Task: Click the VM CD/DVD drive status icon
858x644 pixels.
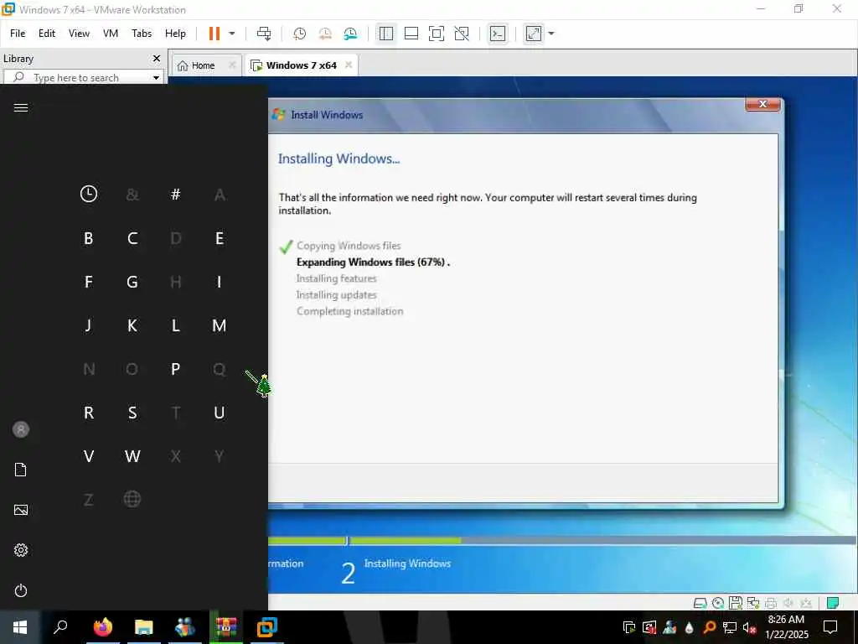Action: point(718,603)
